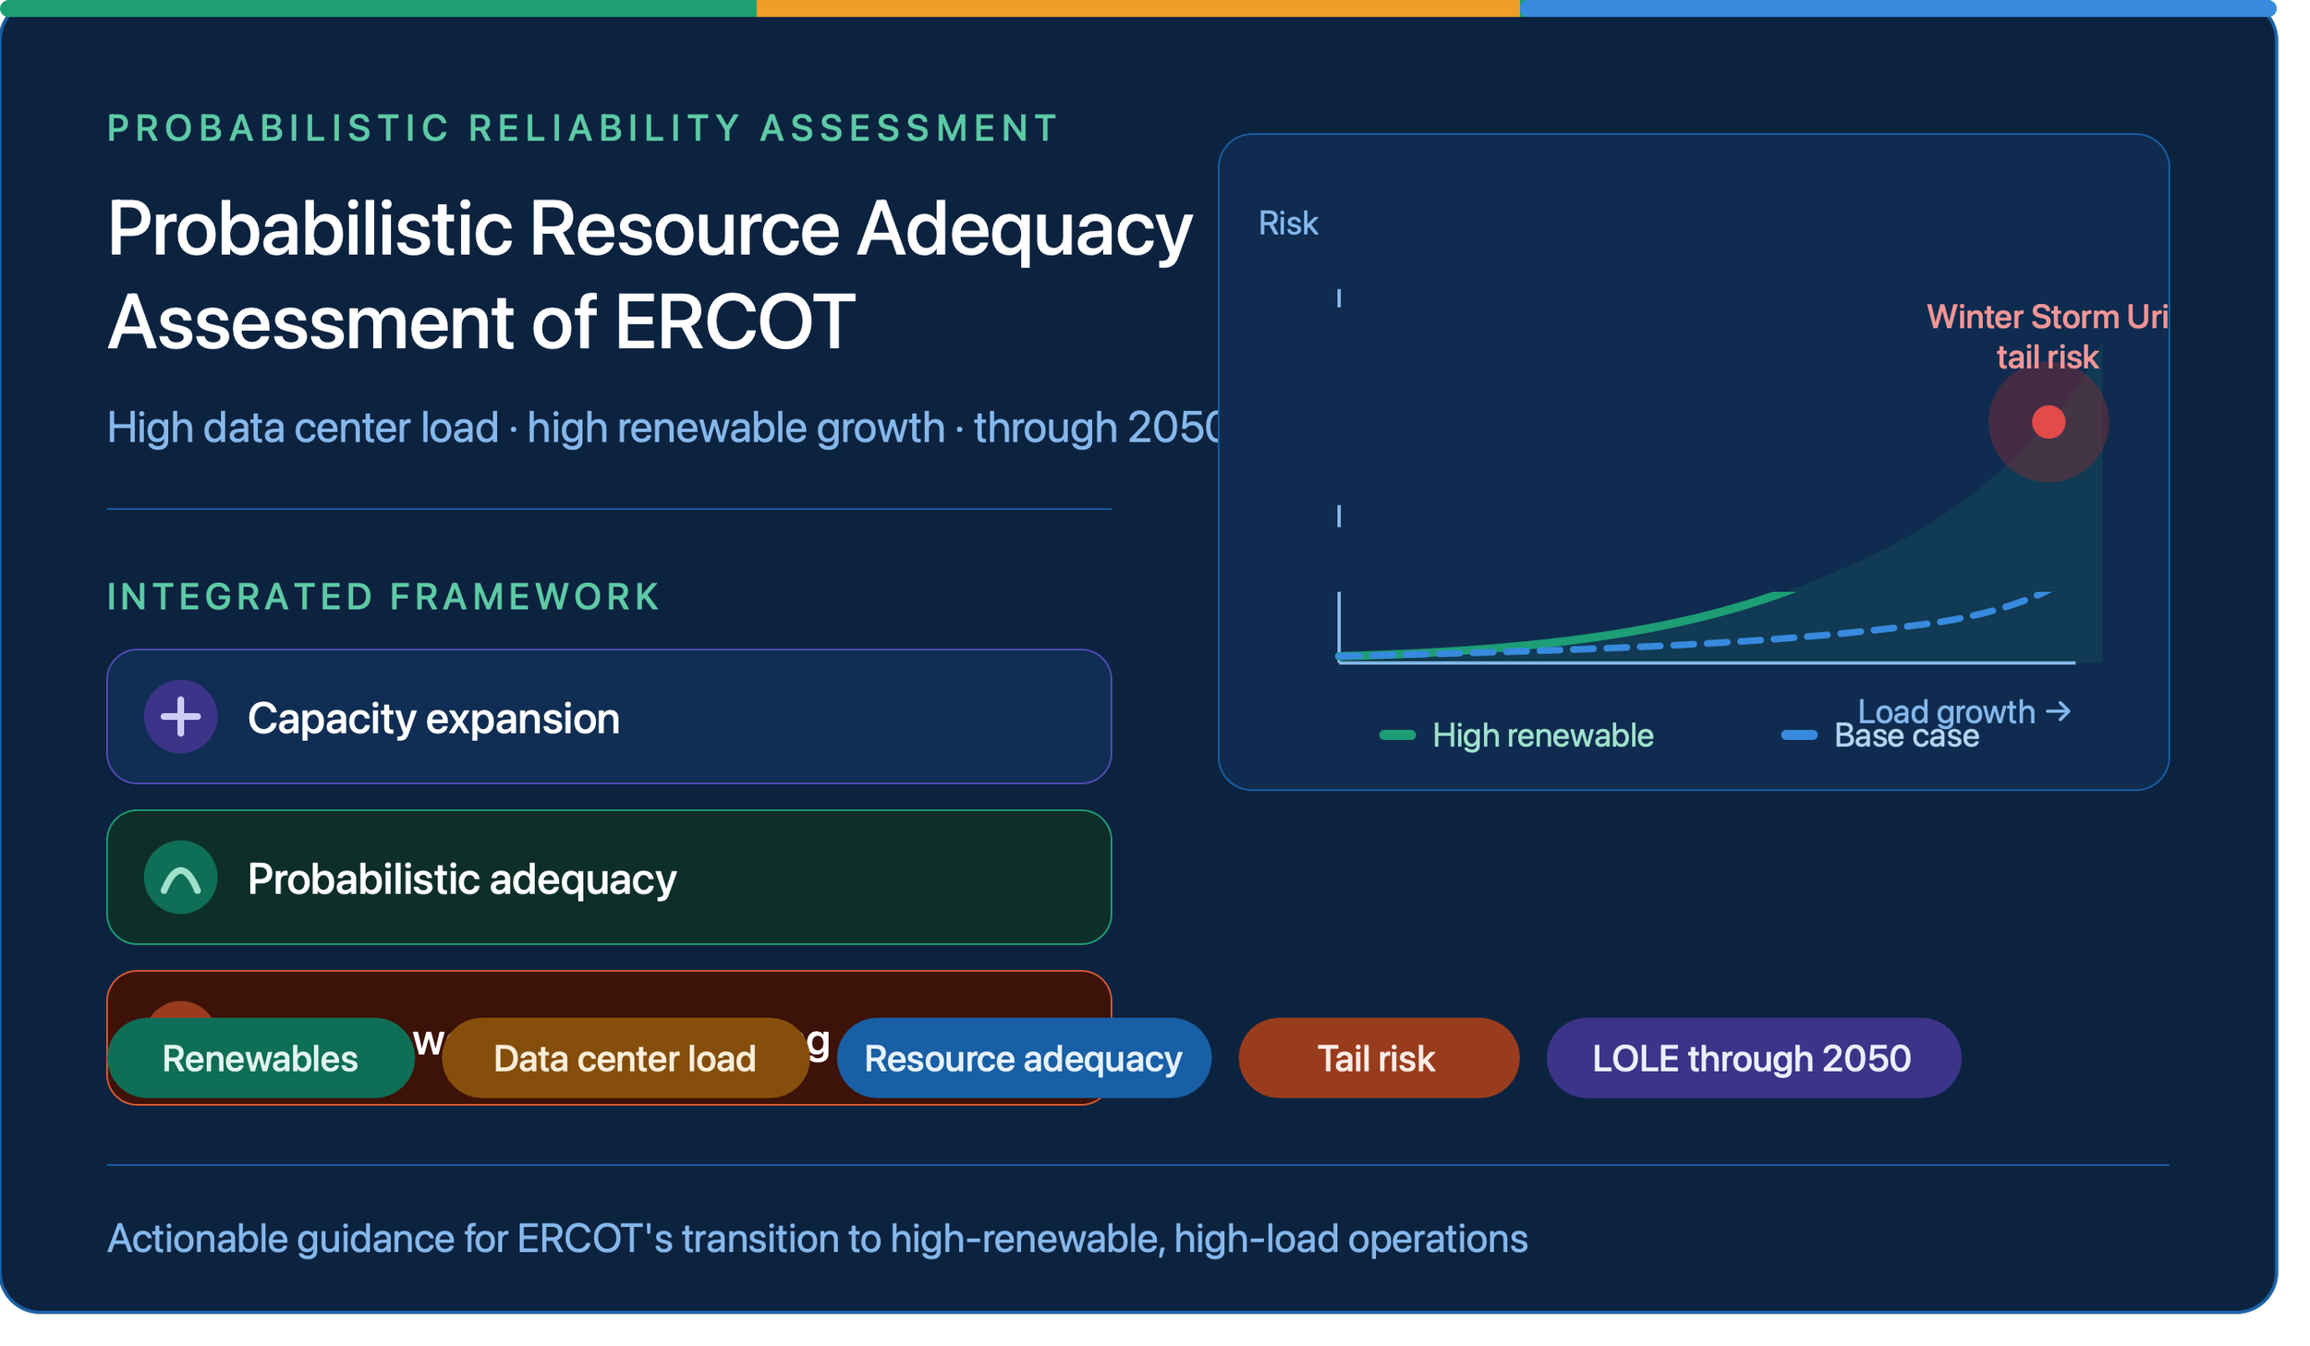2310x1346 pixels.
Task: Click the Actionable guidance footer text
Action: pyautogui.click(x=817, y=1238)
